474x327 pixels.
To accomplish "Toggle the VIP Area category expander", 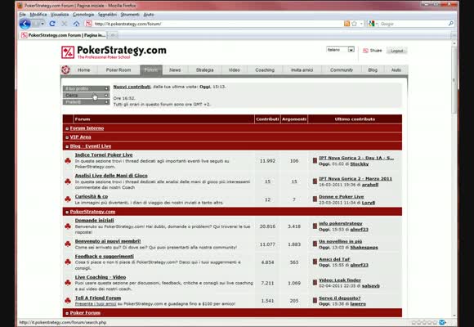I will point(67,137).
